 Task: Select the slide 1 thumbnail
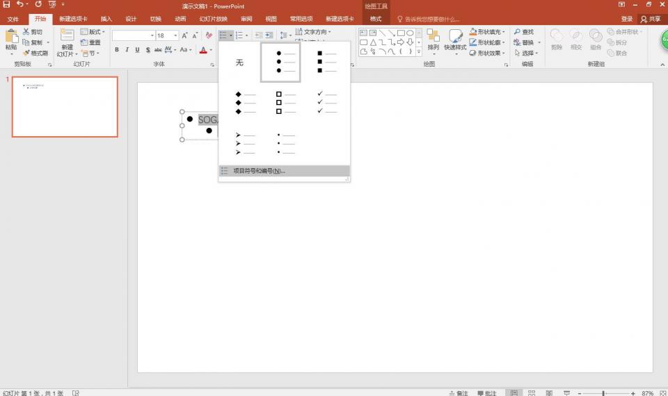(65, 106)
